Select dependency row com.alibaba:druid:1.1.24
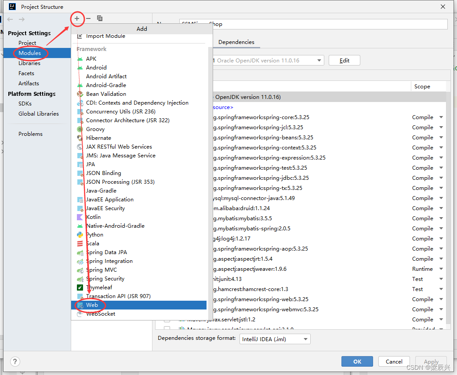Screen dimensions: 457x375 pos(329,208)
